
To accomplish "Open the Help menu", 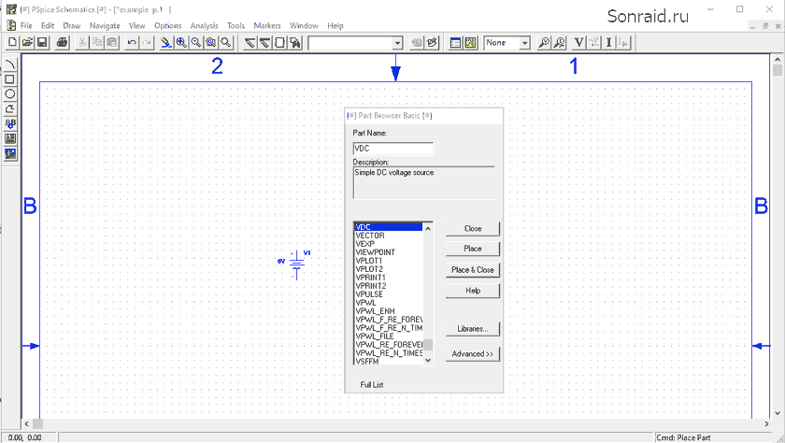I will click(x=335, y=25).
